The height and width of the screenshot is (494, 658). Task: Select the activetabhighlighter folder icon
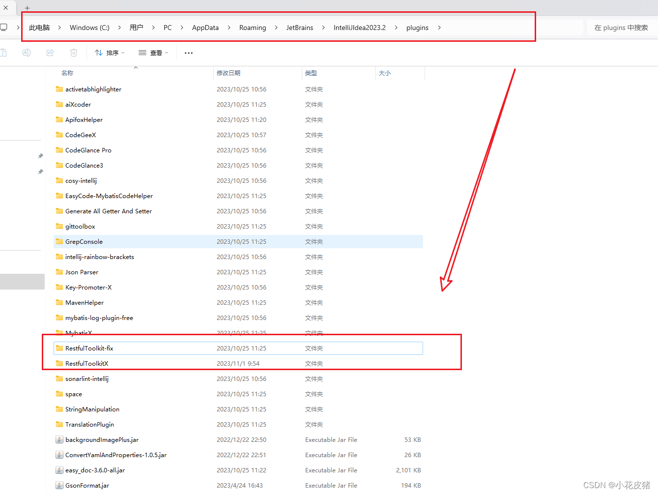click(59, 89)
